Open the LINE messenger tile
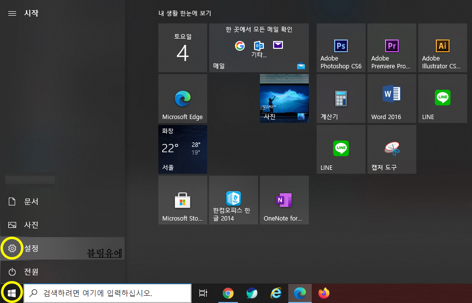The width and height of the screenshot is (472, 303). 442,99
